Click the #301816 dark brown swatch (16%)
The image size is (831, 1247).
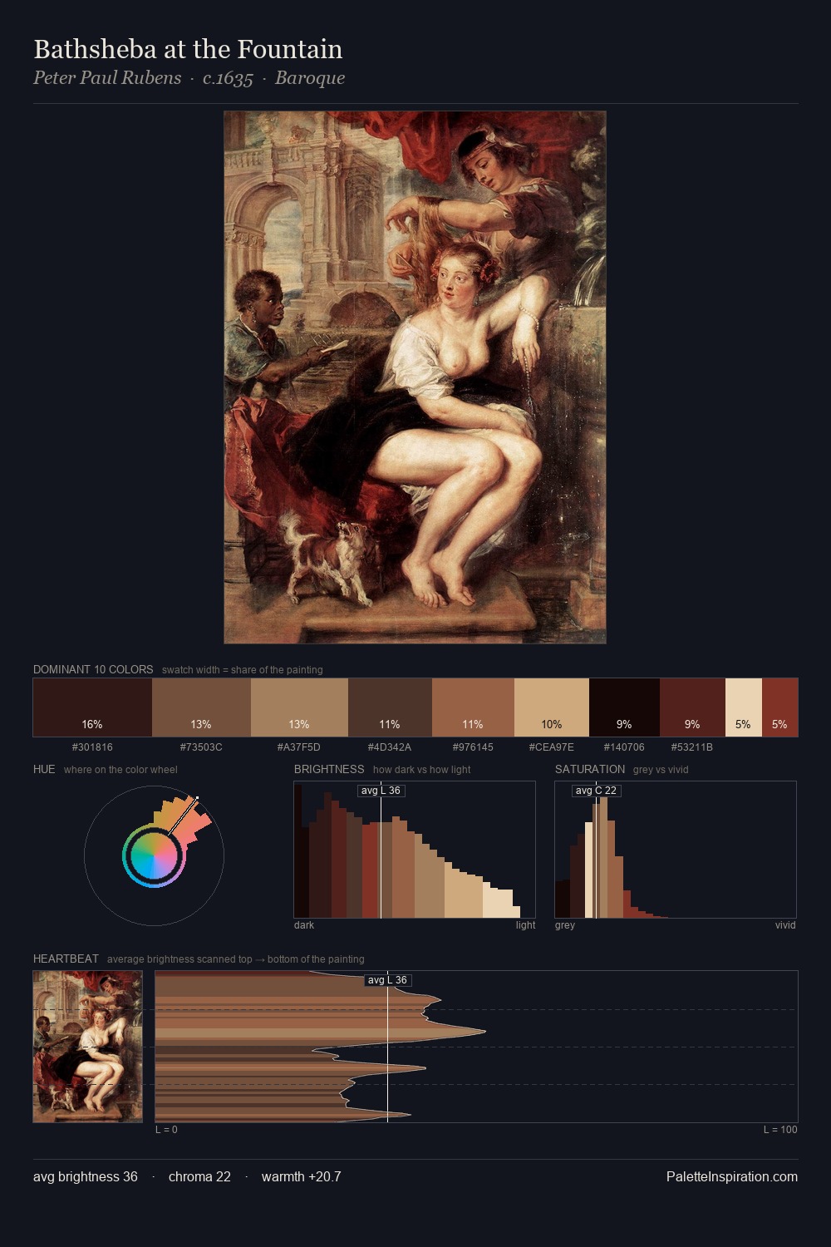coord(92,707)
